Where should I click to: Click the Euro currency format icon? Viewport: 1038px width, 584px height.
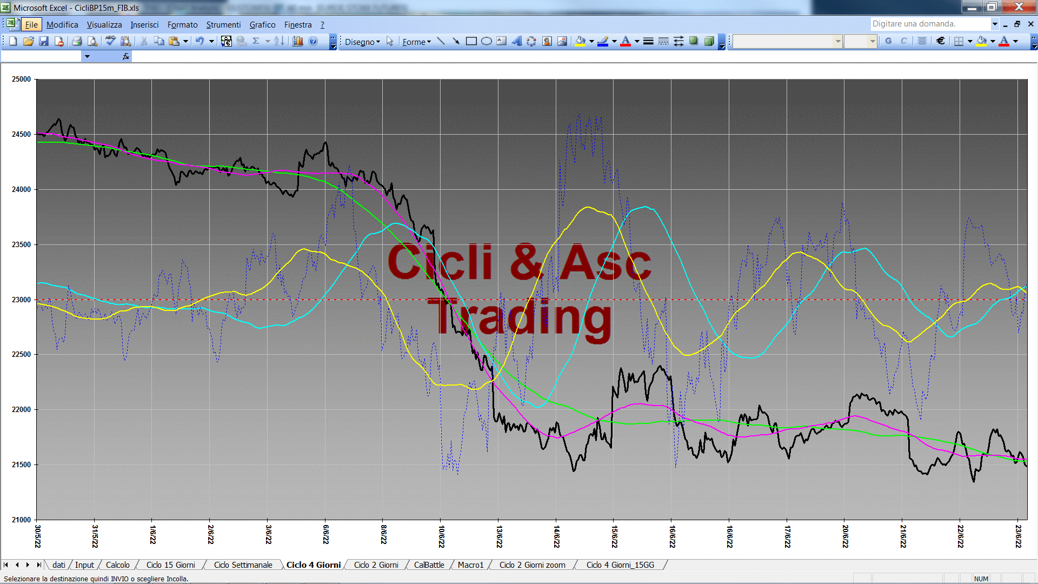(x=941, y=41)
